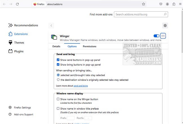Viewport: 183px width, 124px height.
Task: Open the Themes category
Action: tap(19, 43)
